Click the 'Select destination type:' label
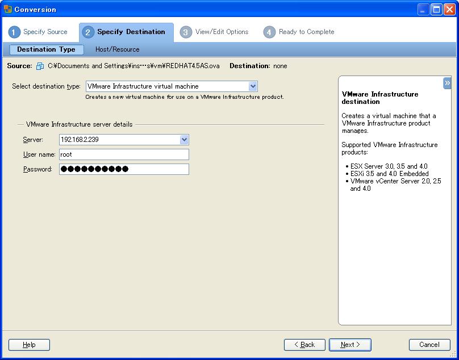Image resolution: width=459 pixels, height=360 pixels. (x=46, y=86)
